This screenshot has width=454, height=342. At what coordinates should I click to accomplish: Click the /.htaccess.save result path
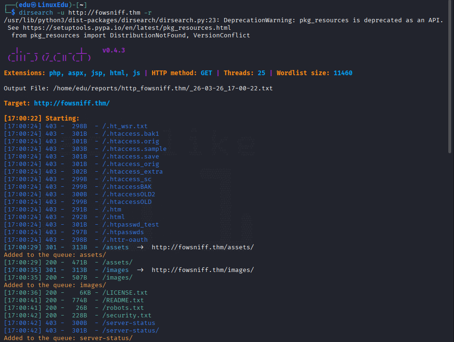pos(131,156)
